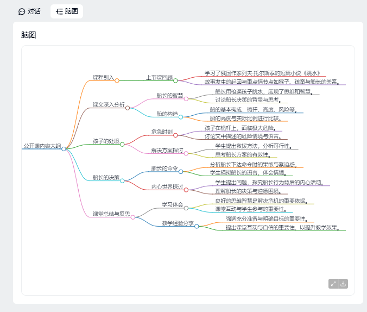The height and width of the screenshot is (312, 367).
Task: Collapse the 学习体会 node circle
Action: [186, 208]
